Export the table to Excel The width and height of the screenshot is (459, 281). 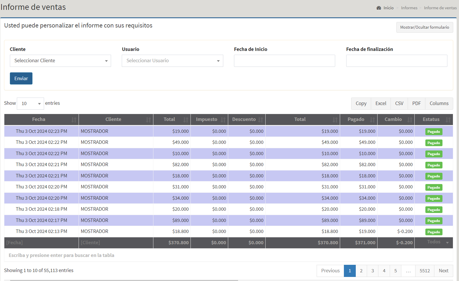[381, 104]
